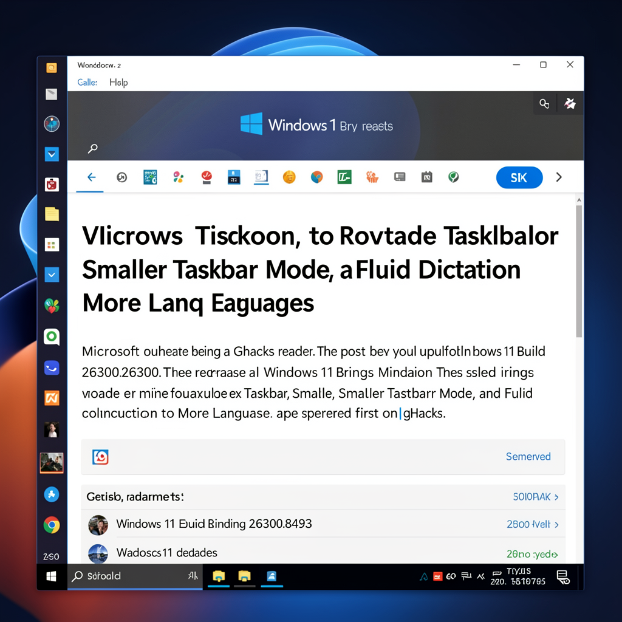Click the vertical scrollbar thumb
Viewport: 622px width, 622px height.
tap(579, 272)
